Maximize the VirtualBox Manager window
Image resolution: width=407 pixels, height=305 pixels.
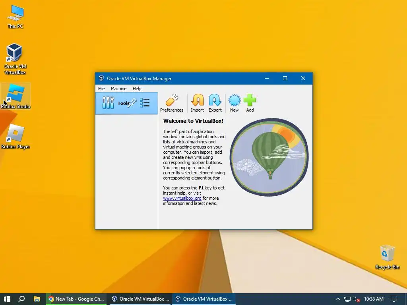pyautogui.click(x=285, y=78)
